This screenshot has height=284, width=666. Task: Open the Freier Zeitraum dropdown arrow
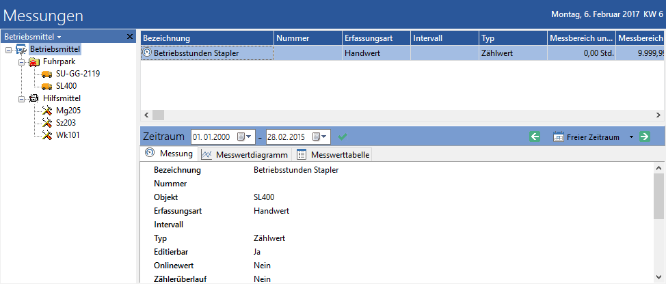point(631,137)
